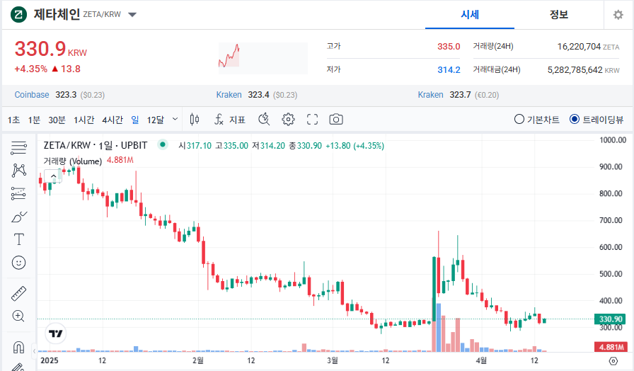
Task: Set timeframe to 1시간
Action: point(83,120)
